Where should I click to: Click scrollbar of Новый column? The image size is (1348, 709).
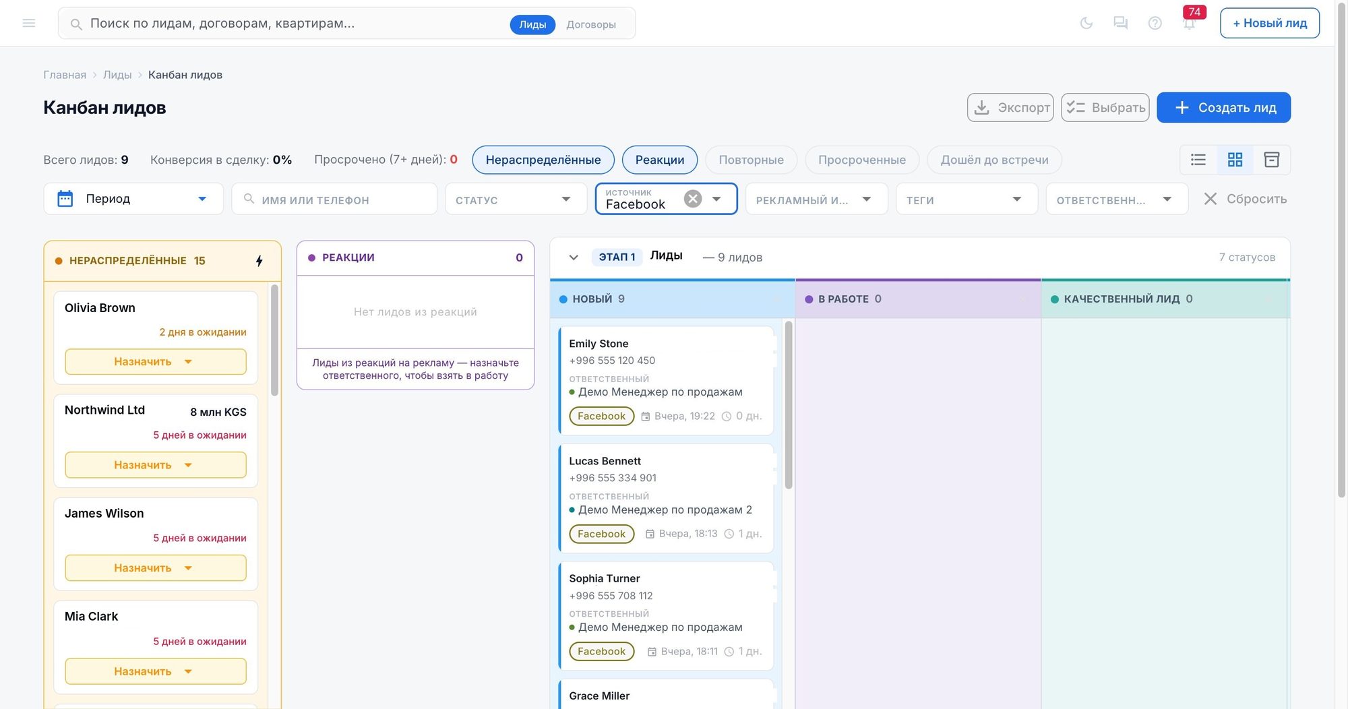click(x=789, y=404)
